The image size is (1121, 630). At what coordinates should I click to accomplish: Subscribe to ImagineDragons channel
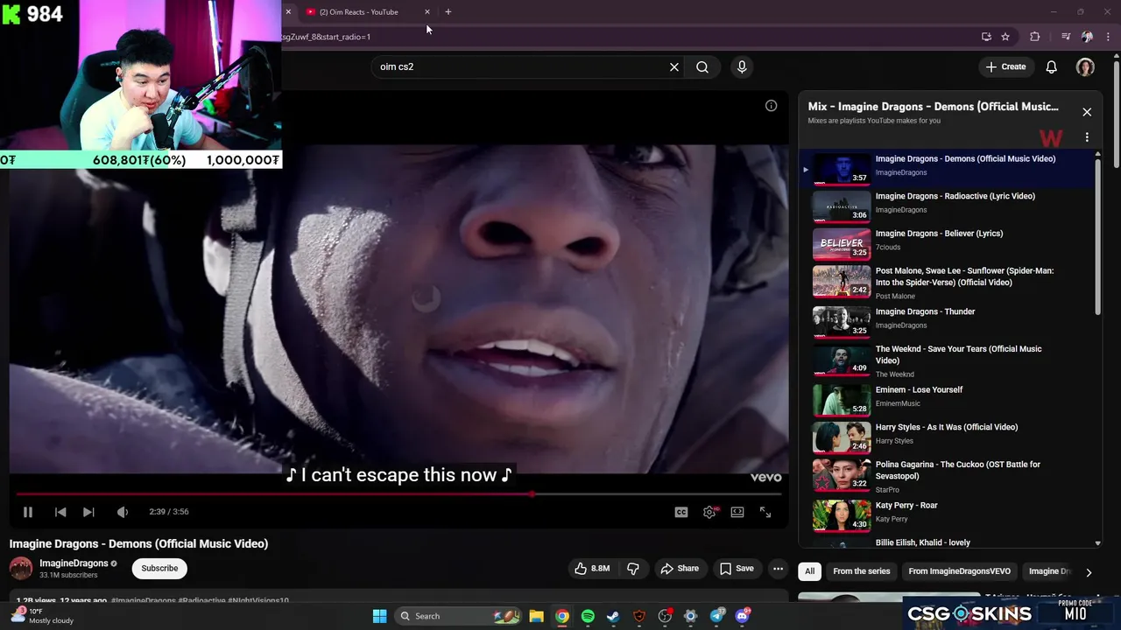coord(159,569)
